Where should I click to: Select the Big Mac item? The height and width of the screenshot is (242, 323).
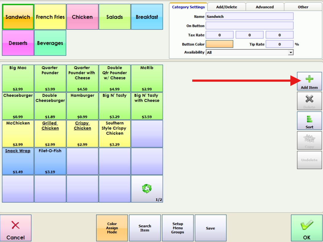[x=18, y=78]
